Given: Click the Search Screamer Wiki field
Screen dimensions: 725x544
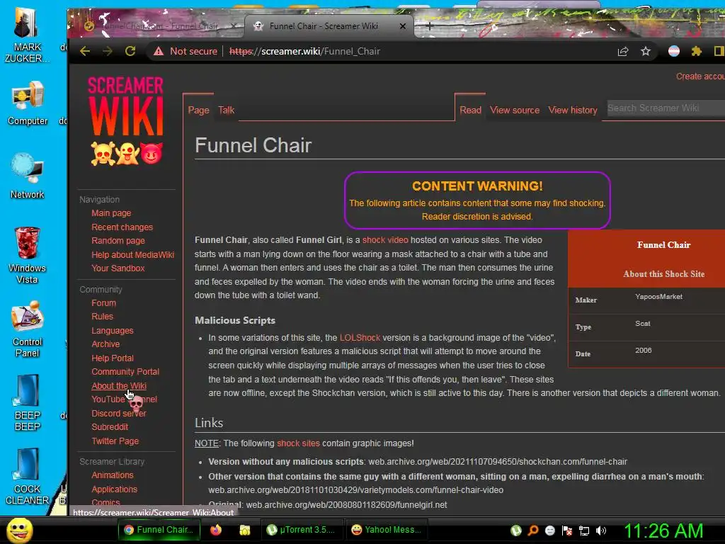Looking at the screenshot, I should pos(666,108).
